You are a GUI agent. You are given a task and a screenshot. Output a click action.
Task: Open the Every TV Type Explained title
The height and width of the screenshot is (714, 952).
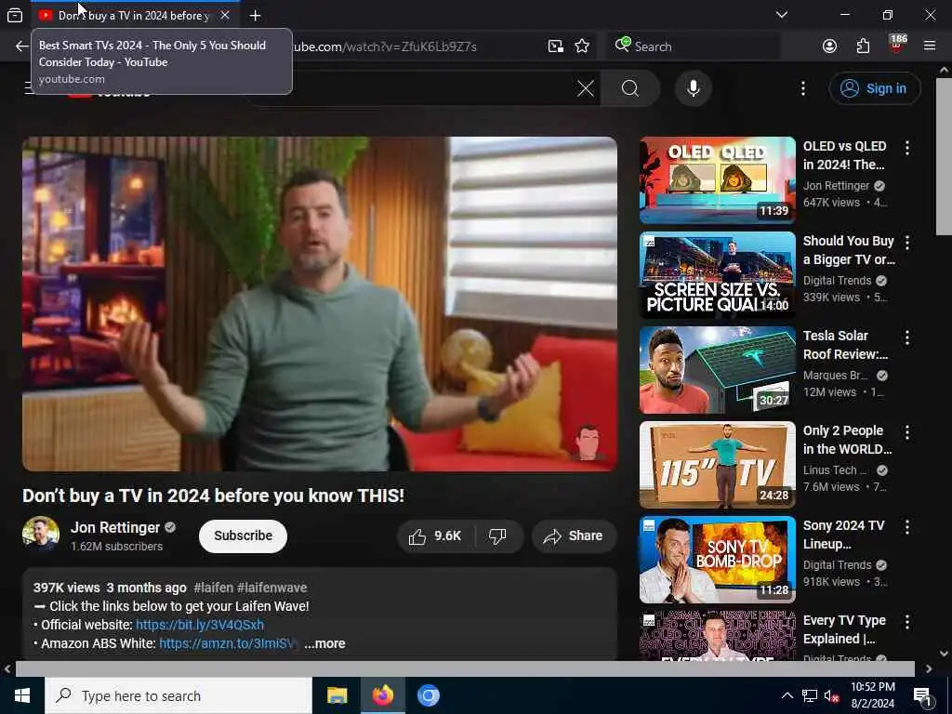coord(844,629)
